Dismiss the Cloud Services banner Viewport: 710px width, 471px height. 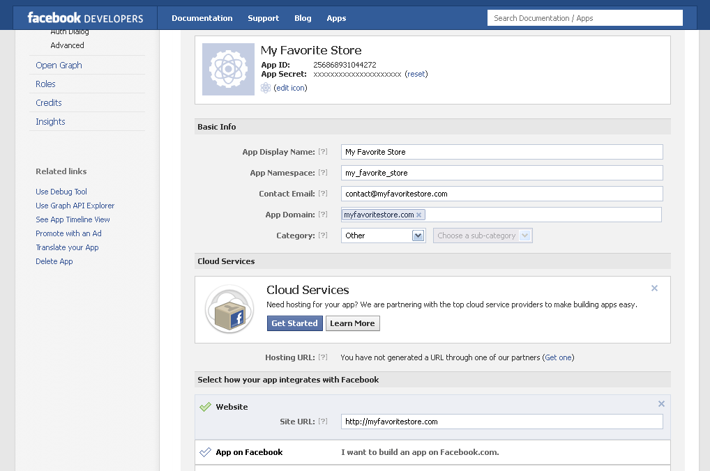[654, 288]
